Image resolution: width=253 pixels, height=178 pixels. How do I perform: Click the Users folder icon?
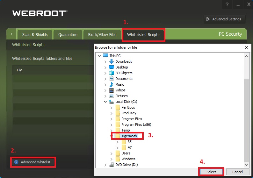pos(118,153)
